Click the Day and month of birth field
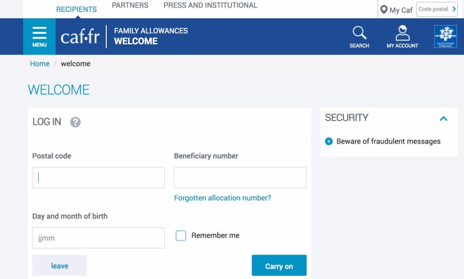Viewport: 464px width, 279px height. point(98,238)
